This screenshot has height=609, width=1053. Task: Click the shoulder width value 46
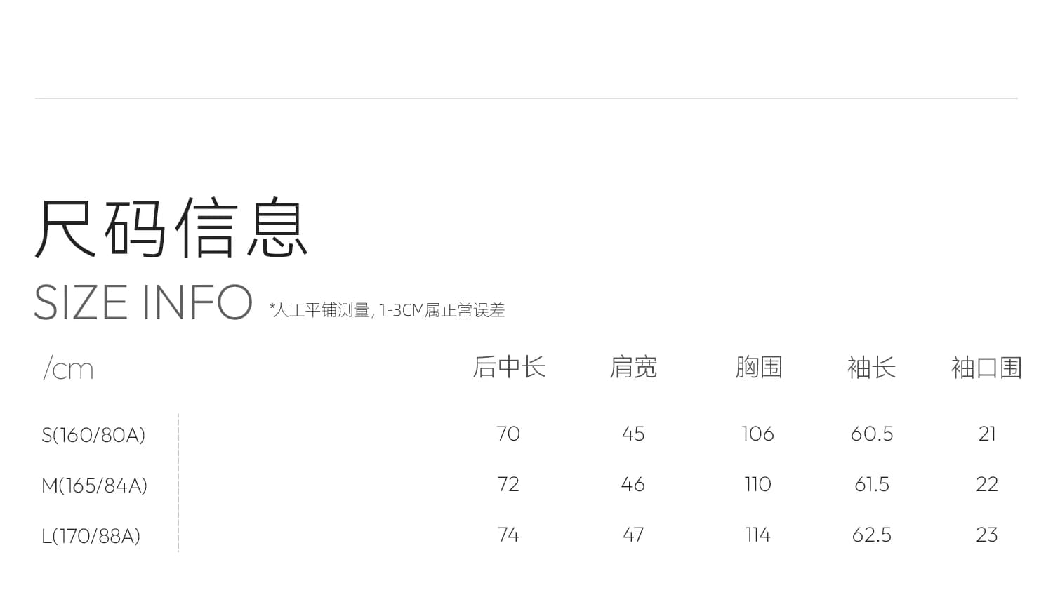pos(633,484)
